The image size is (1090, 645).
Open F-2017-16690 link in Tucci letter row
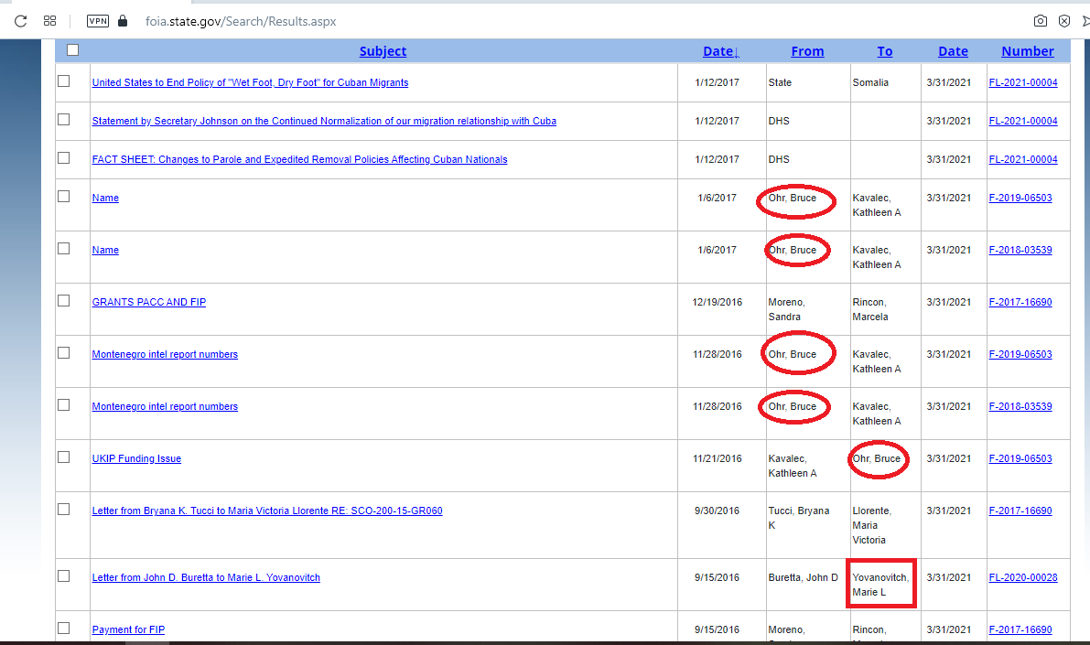(x=1020, y=511)
